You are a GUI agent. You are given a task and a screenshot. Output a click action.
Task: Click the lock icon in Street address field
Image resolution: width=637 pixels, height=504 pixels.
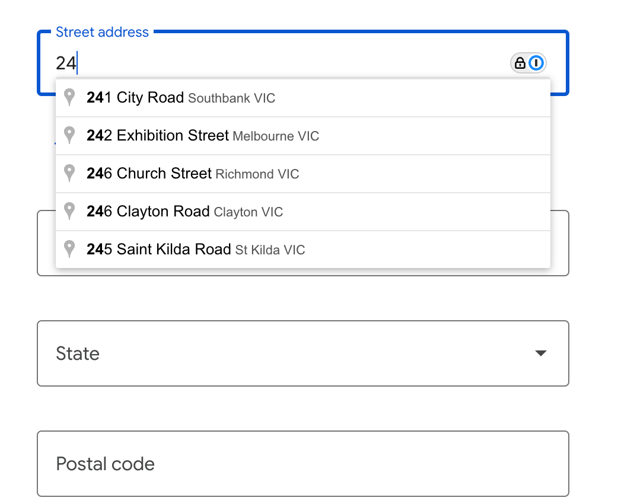[x=520, y=63]
